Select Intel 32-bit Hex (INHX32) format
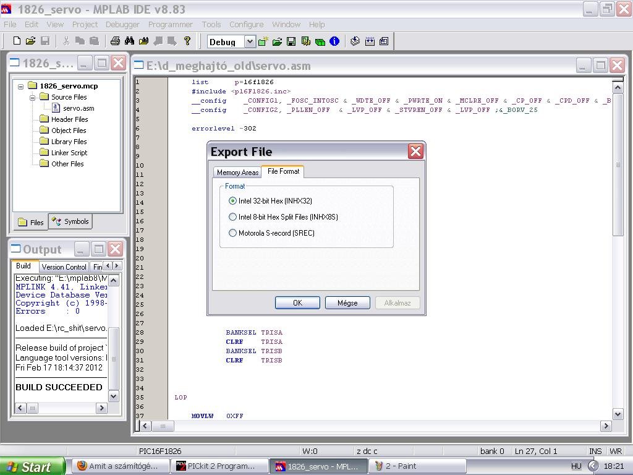The width and height of the screenshot is (633, 475). coord(232,201)
